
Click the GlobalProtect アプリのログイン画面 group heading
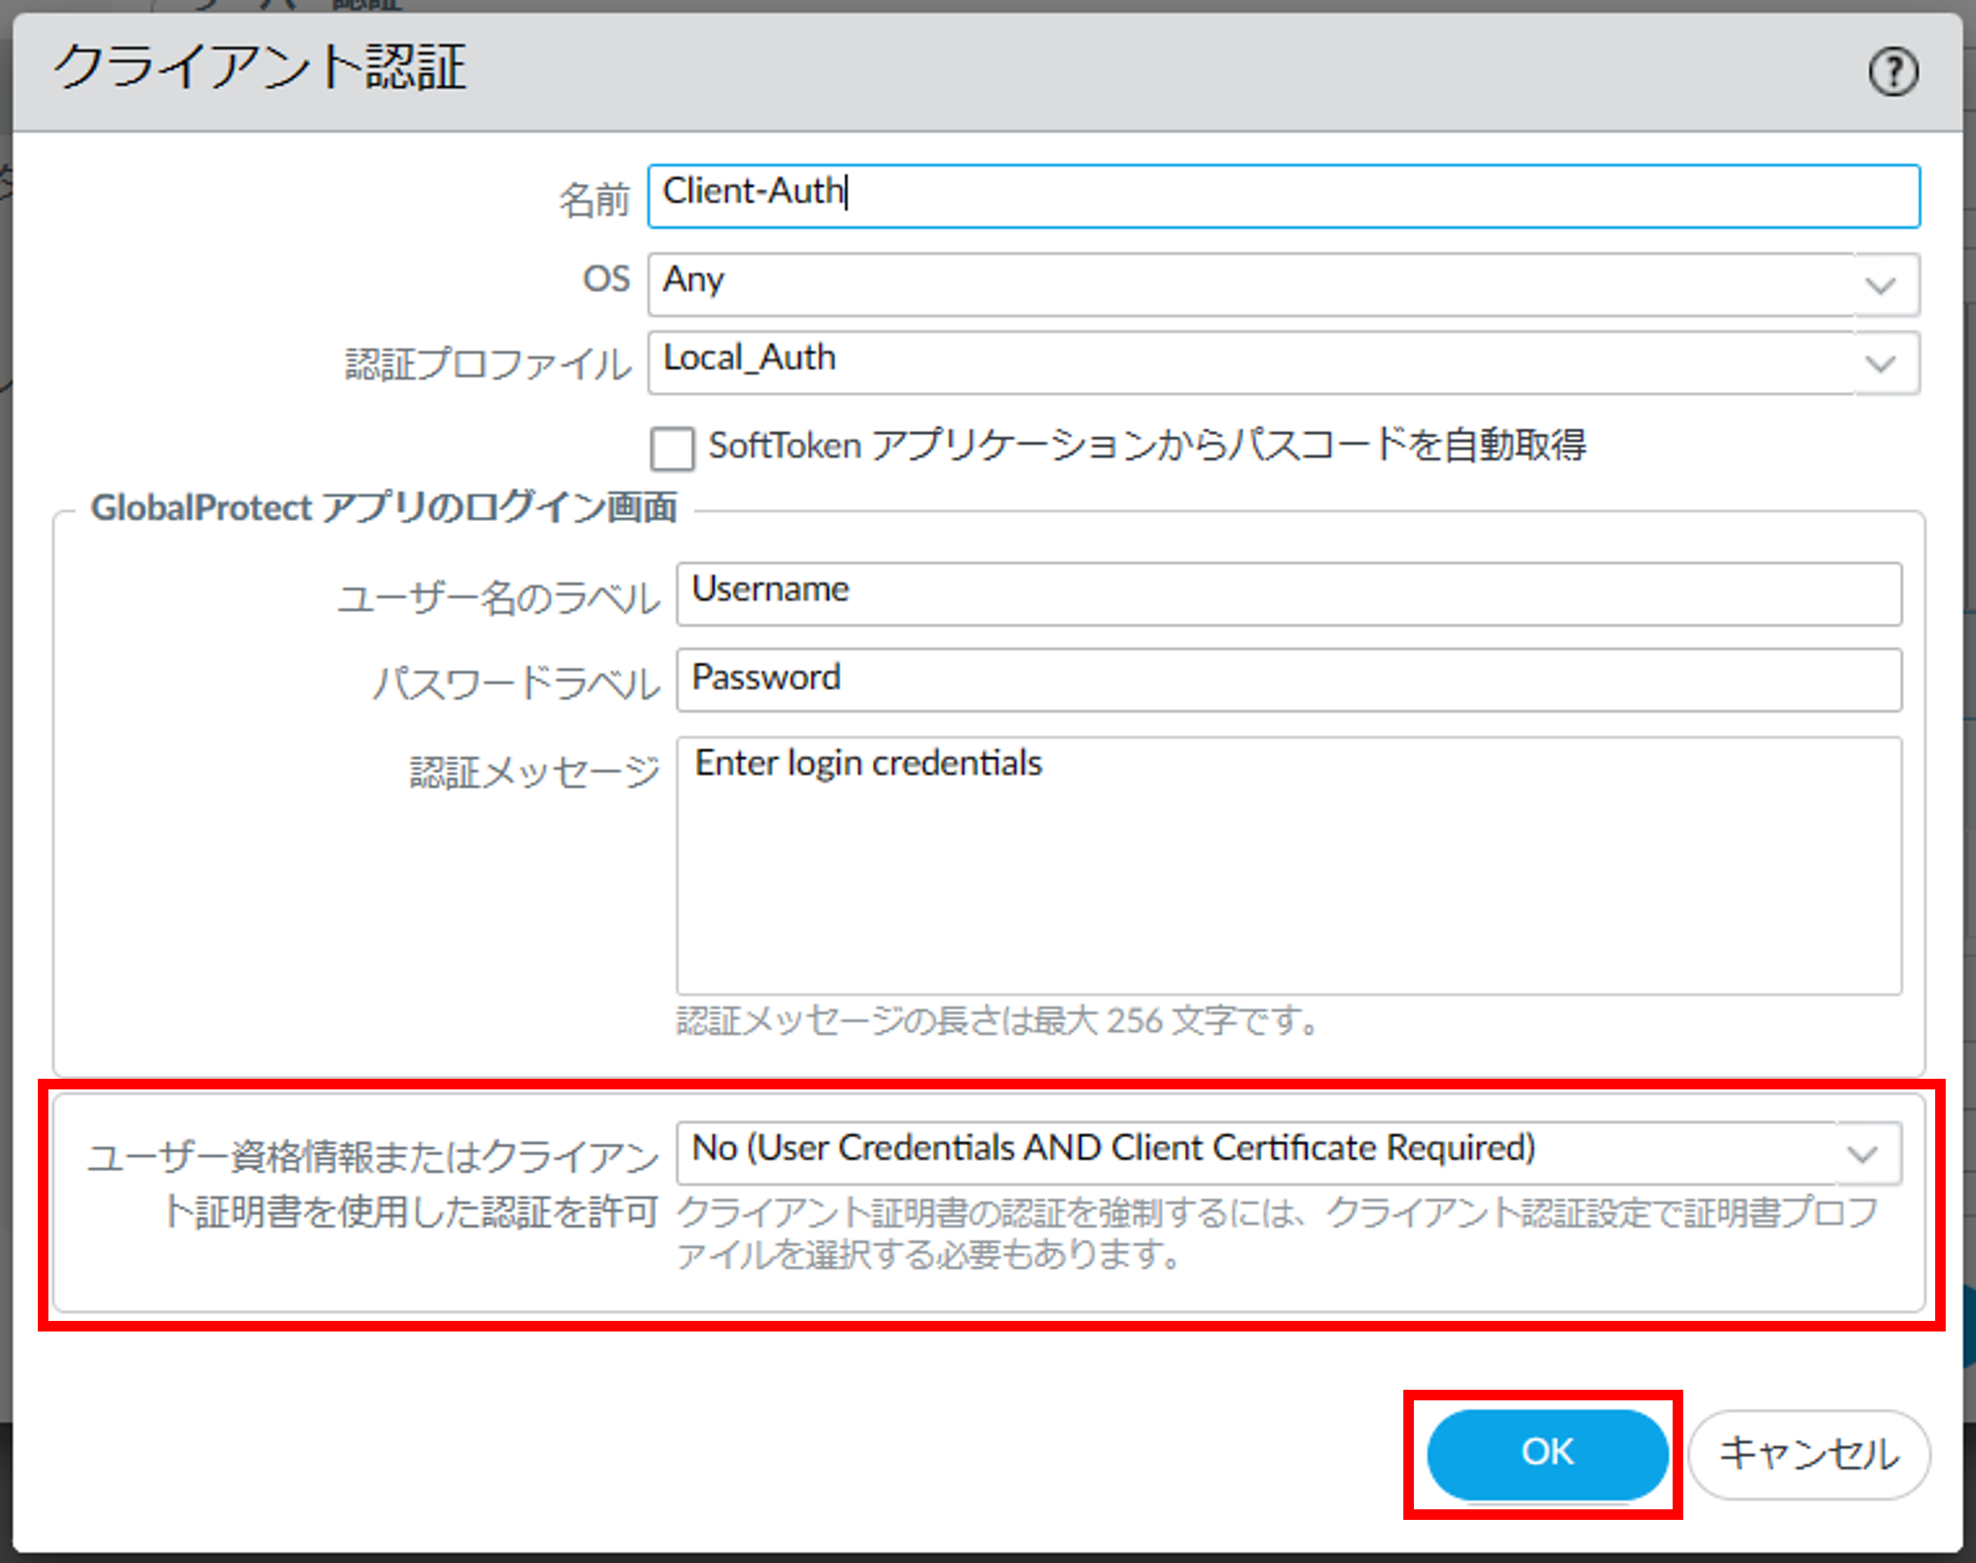coord(384,507)
